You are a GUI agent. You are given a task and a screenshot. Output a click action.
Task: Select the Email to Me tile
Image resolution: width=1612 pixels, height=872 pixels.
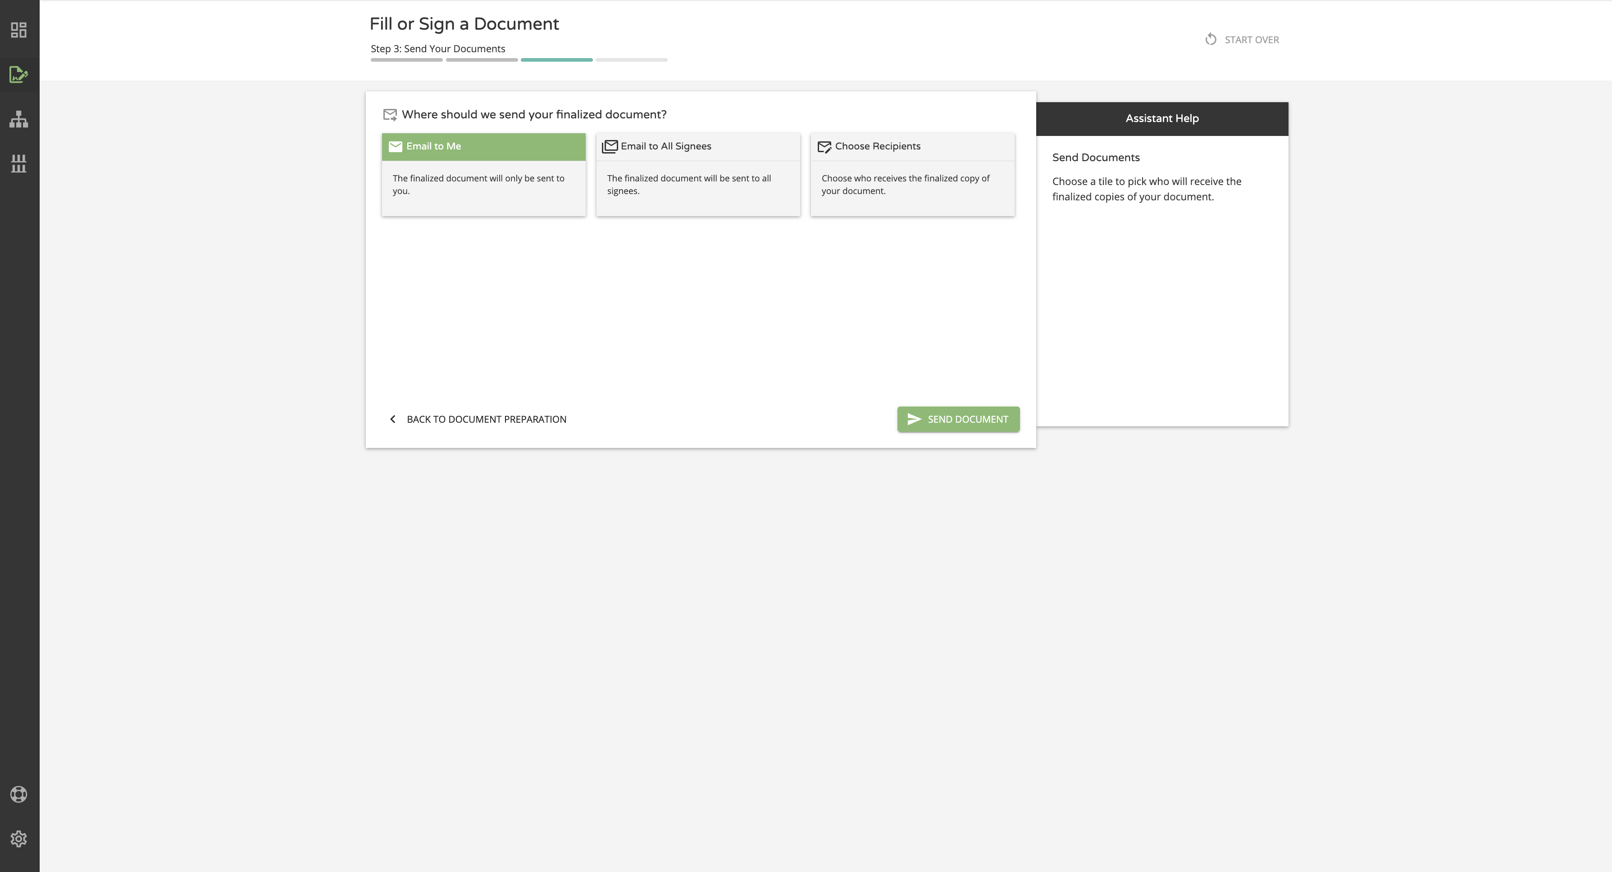coord(483,174)
